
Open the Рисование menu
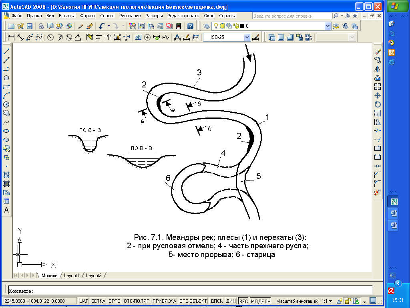pyautogui.click(x=130, y=16)
